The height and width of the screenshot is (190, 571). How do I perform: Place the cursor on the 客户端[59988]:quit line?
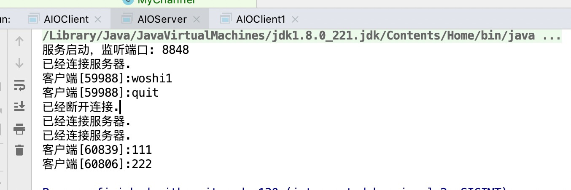point(100,93)
